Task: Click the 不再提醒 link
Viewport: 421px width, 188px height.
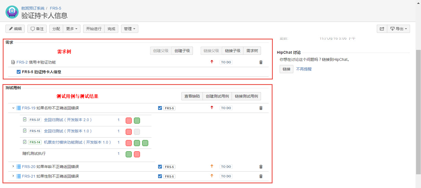Action: [x=304, y=69]
